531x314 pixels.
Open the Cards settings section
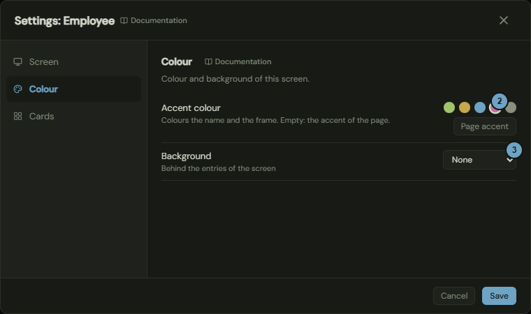[73, 117]
